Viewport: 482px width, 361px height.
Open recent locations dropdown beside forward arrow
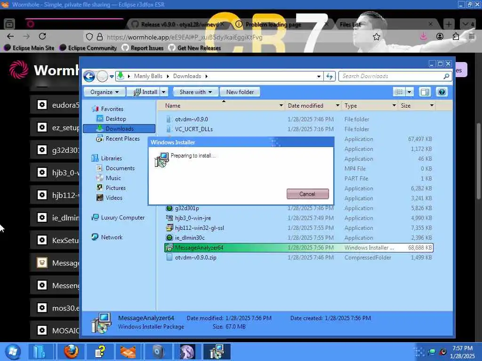pyautogui.click(x=112, y=76)
